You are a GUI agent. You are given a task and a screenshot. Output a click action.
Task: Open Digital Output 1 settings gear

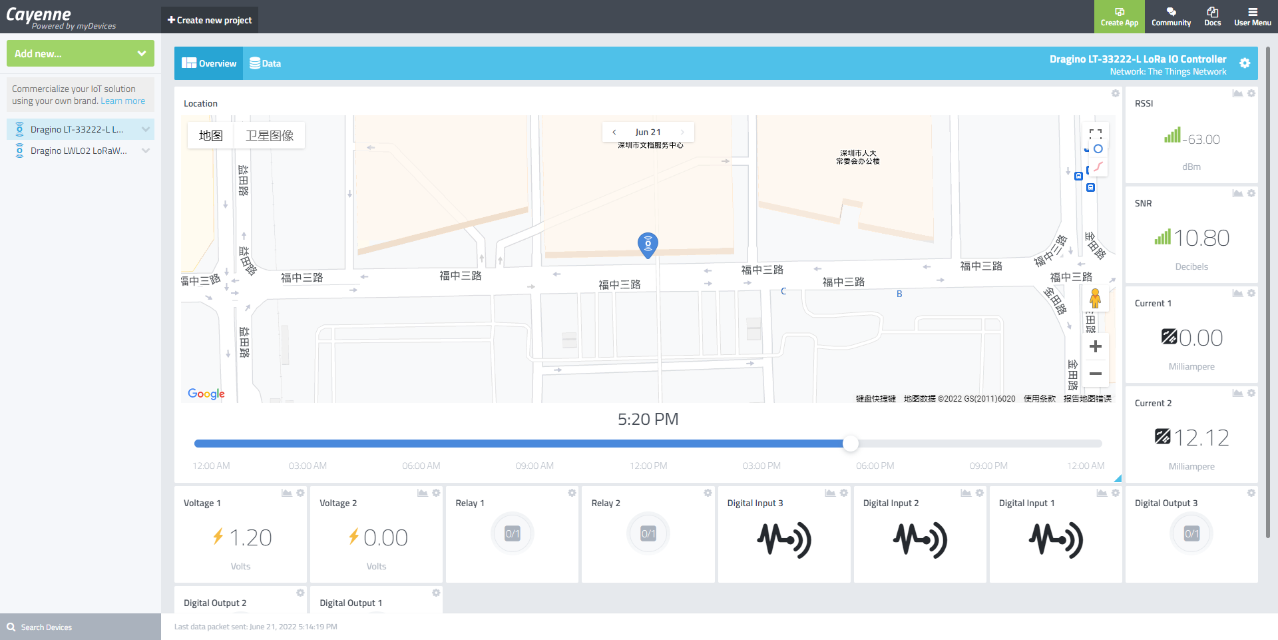(x=436, y=593)
